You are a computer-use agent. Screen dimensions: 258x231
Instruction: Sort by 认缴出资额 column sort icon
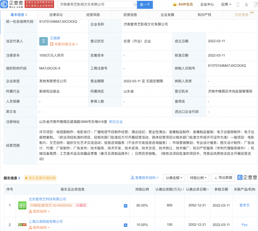click(183, 190)
